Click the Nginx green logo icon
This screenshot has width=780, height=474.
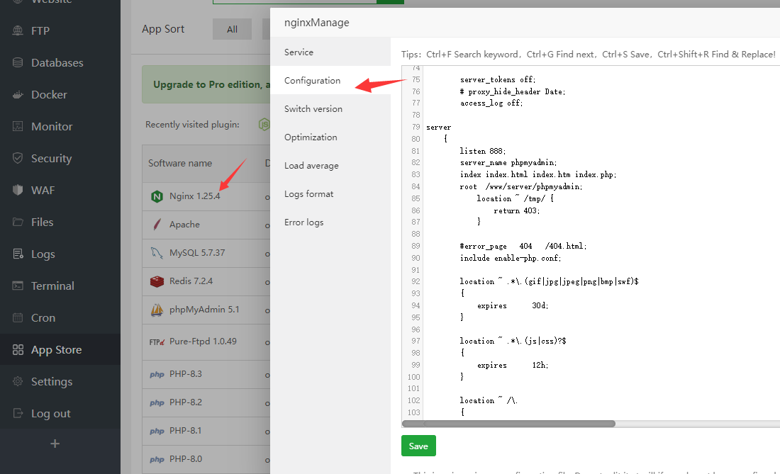(x=157, y=196)
